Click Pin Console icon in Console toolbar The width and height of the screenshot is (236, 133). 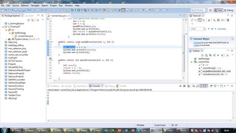click(211, 86)
